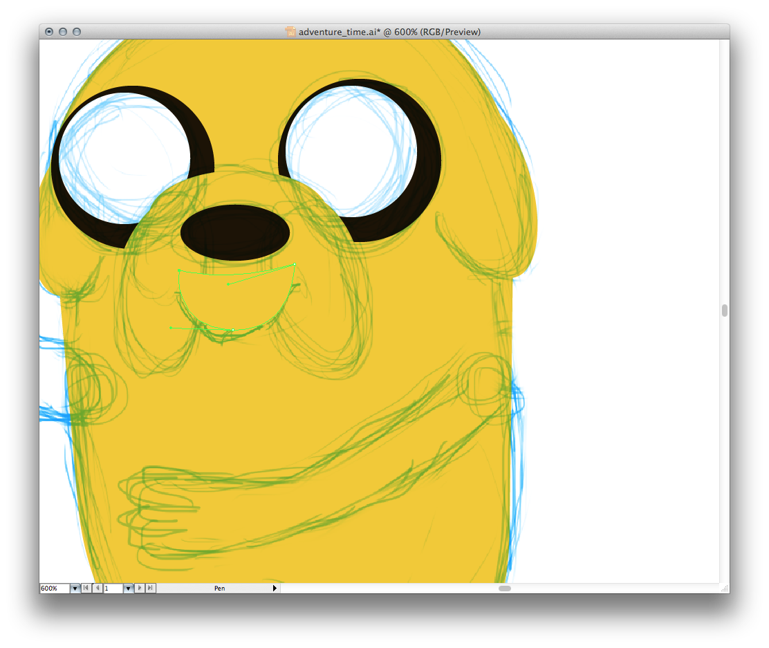
Task: Click the adventure_time.ai document icon
Action: 291,32
